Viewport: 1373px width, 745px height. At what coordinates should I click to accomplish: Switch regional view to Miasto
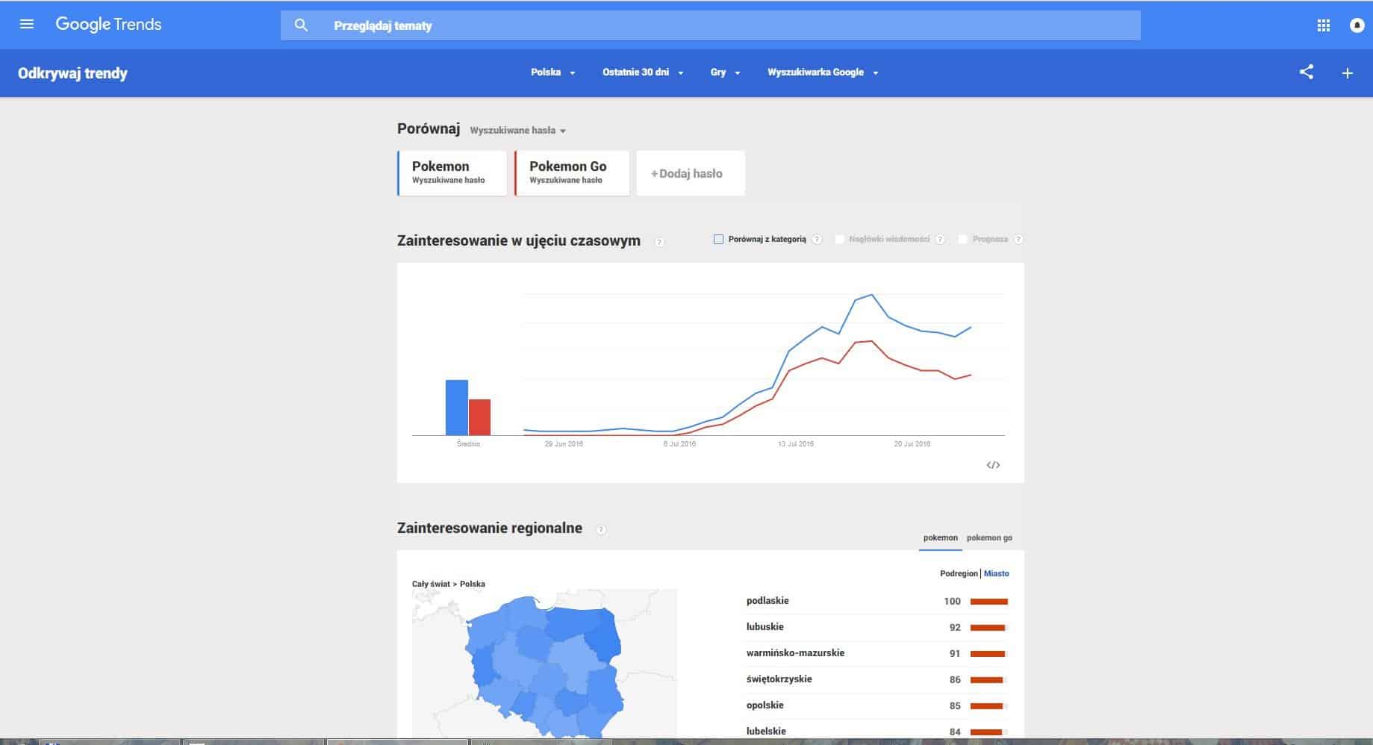click(x=996, y=573)
